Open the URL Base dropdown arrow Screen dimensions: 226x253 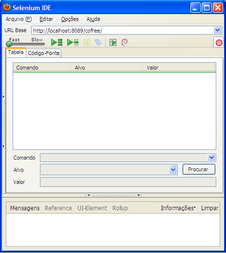(x=217, y=30)
